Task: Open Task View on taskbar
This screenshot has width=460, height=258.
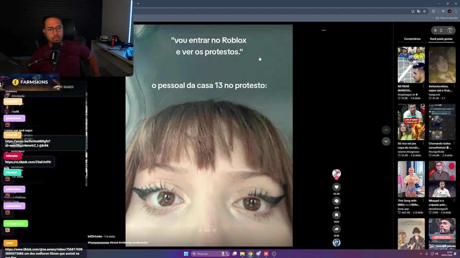Action: pyautogui.click(x=234, y=254)
